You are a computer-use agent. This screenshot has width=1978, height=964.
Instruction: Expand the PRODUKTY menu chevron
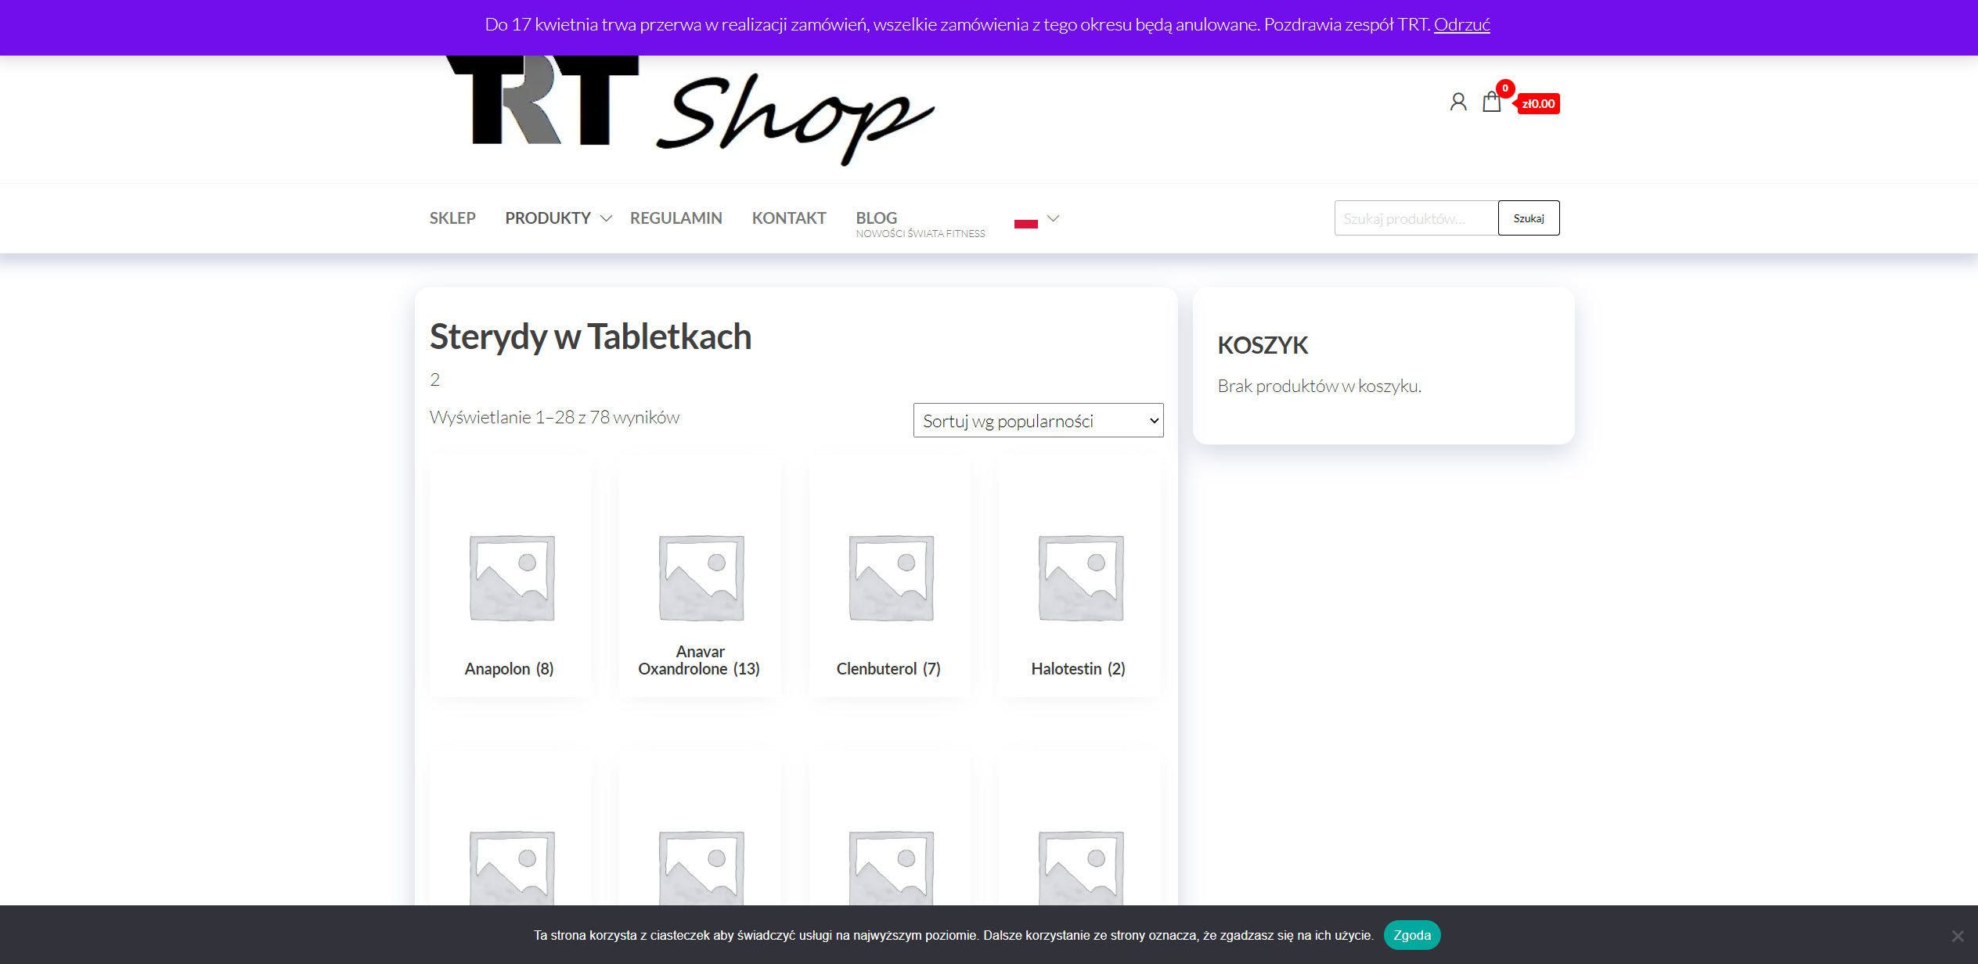(606, 219)
